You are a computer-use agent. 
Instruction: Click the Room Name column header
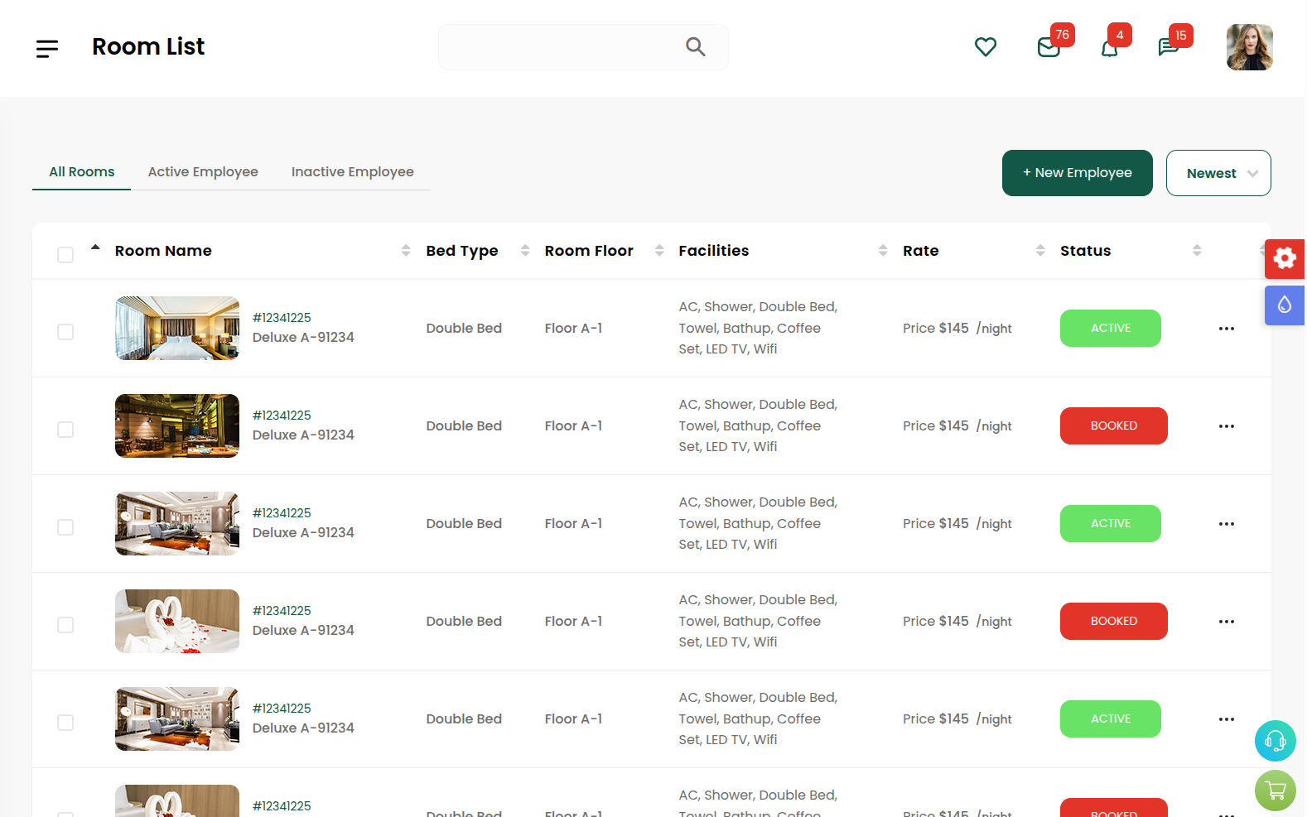point(163,251)
